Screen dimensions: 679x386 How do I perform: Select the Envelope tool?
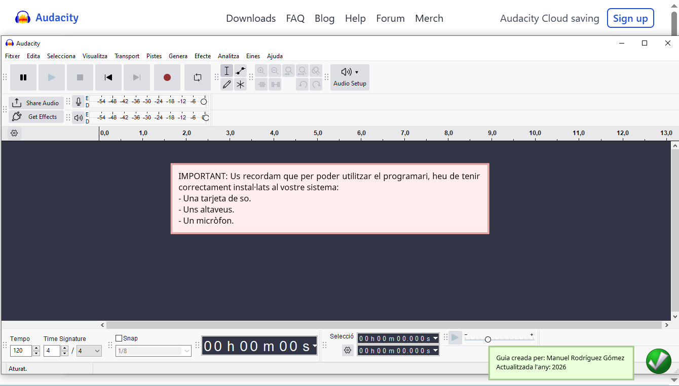pyautogui.click(x=240, y=71)
